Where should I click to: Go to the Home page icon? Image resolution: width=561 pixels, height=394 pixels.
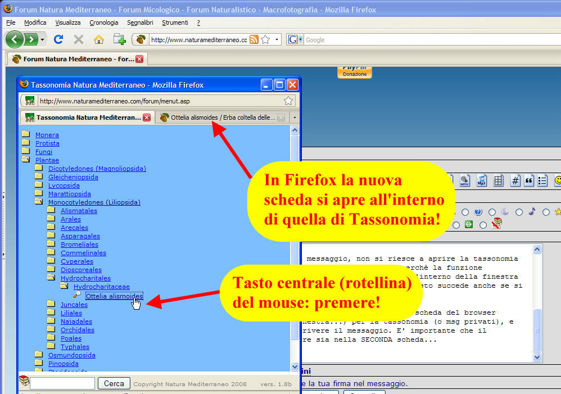(99, 39)
